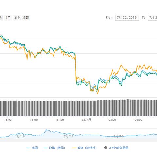Screen dimensions: 157x157
Task: Click the 7月 '18 point on navigator
Action: (69, 136)
